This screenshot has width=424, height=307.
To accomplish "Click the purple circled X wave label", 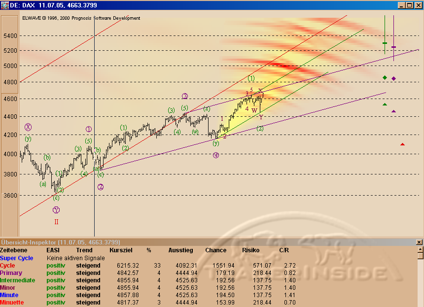I will coord(28,127).
